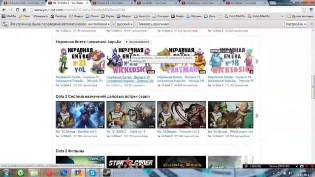Open Dota 2 Фильмы section heading
315x177 pixels.
click(70, 151)
